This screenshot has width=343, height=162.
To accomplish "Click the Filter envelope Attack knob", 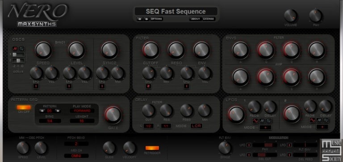I will [x=240, y=50].
